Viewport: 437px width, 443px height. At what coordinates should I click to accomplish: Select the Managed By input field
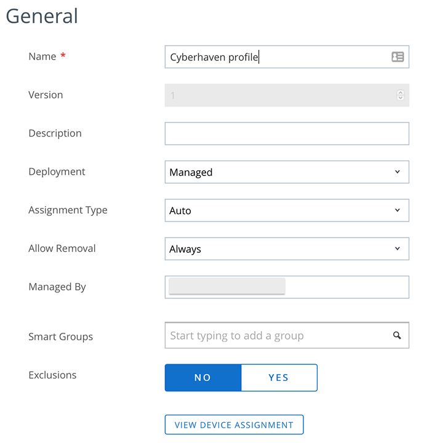[x=345, y=287]
